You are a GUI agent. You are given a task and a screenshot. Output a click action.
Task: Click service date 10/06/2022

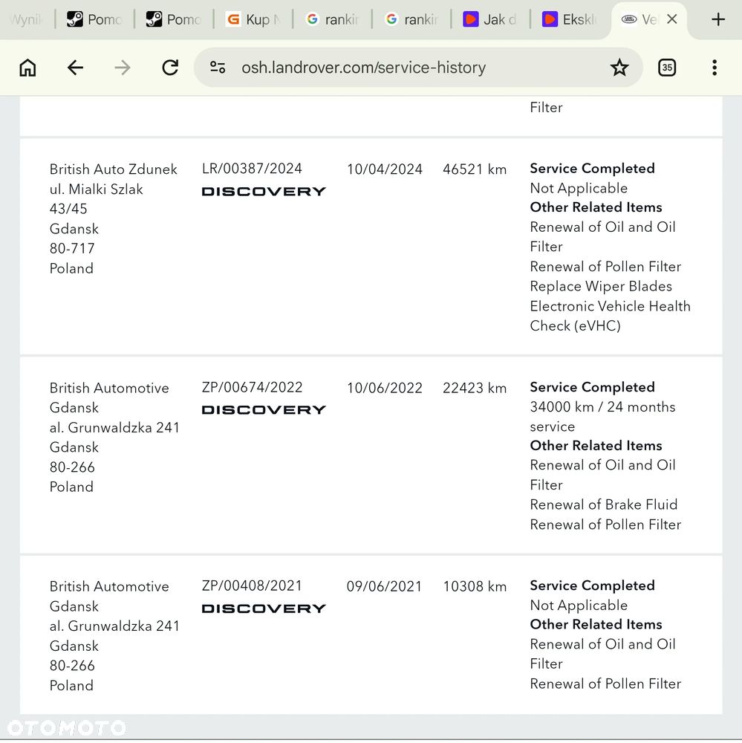[384, 388]
